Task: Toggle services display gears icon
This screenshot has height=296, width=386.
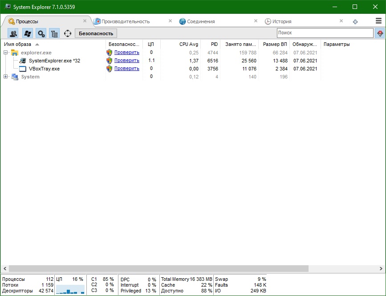Action: click(41, 33)
